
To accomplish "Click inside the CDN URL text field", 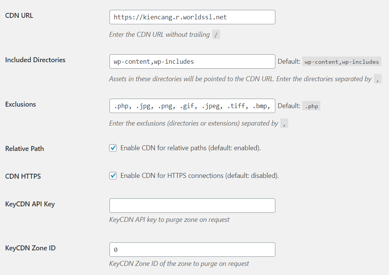I will coord(192,17).
